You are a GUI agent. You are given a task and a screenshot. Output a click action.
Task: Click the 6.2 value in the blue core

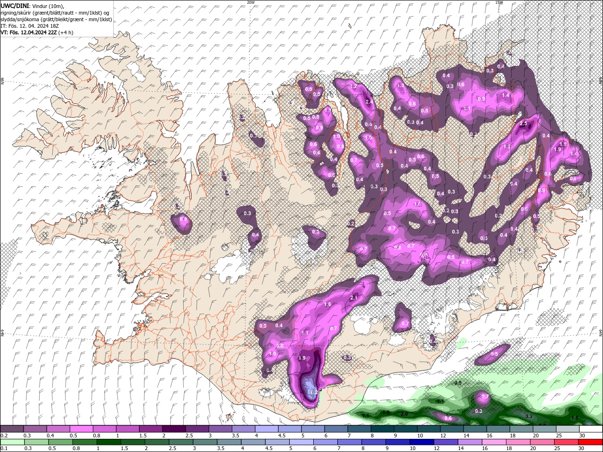[315, 391]
